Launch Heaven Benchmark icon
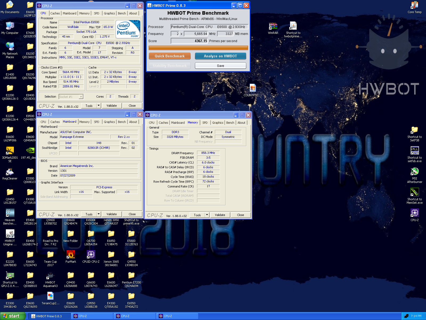 (10, 217)
